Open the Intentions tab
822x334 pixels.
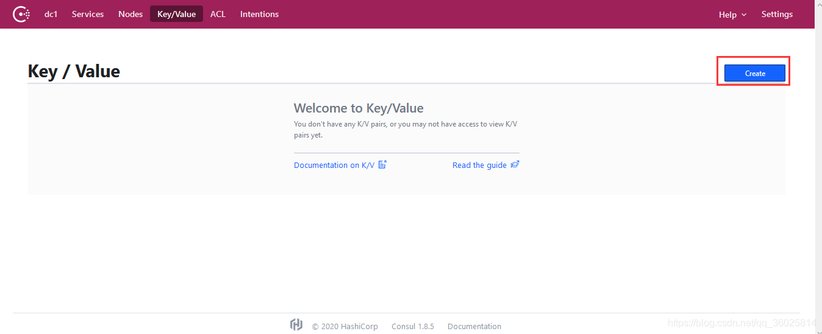pyautogui.click(x=259, y=14)
